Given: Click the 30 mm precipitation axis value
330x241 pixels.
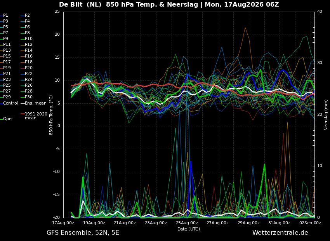Looking at the screenshot, I should pyautogui.click(x=320, y=63).
